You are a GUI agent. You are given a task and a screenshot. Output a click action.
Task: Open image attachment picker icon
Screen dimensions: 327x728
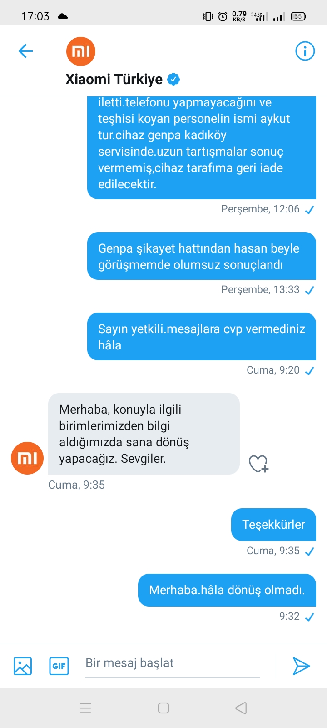click(x=23, y=666)
